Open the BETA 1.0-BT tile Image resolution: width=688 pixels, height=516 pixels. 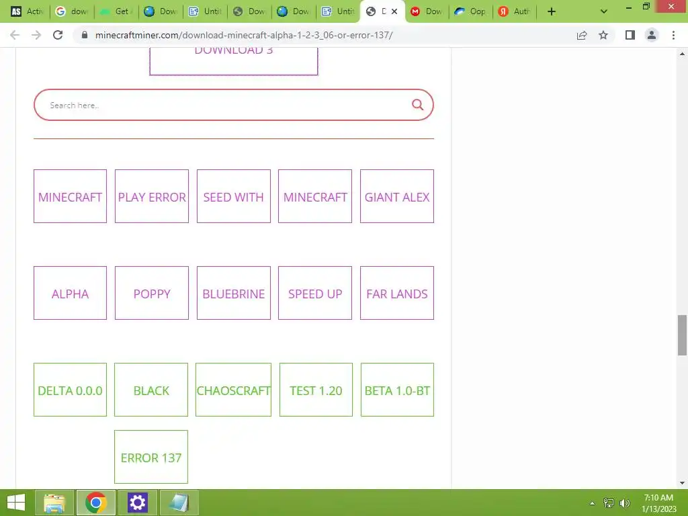coord(397,390)
